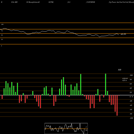Click the '(5,5' parameter text in header
The width and height of the screenshot is (134, 134).
click(x=69, y=2)
